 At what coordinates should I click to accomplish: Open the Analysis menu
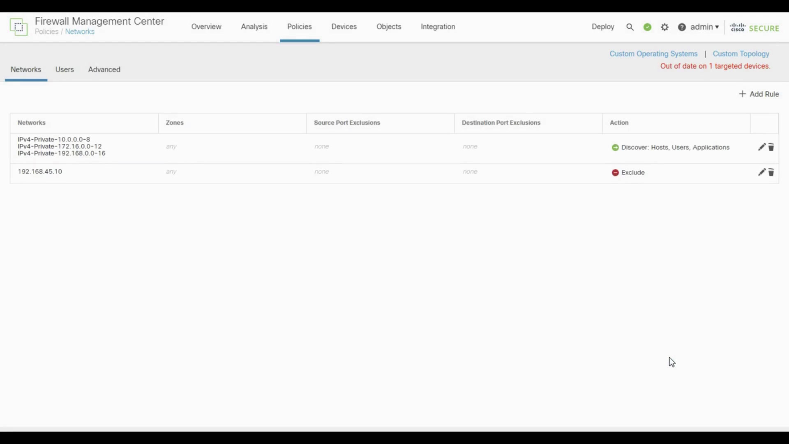[254, 27]
